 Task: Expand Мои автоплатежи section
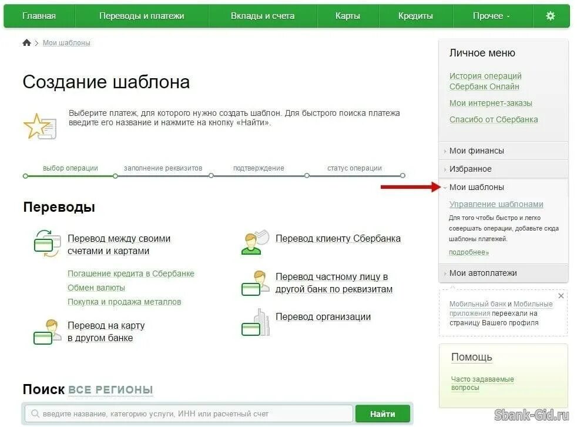click(x=504, y=273)
